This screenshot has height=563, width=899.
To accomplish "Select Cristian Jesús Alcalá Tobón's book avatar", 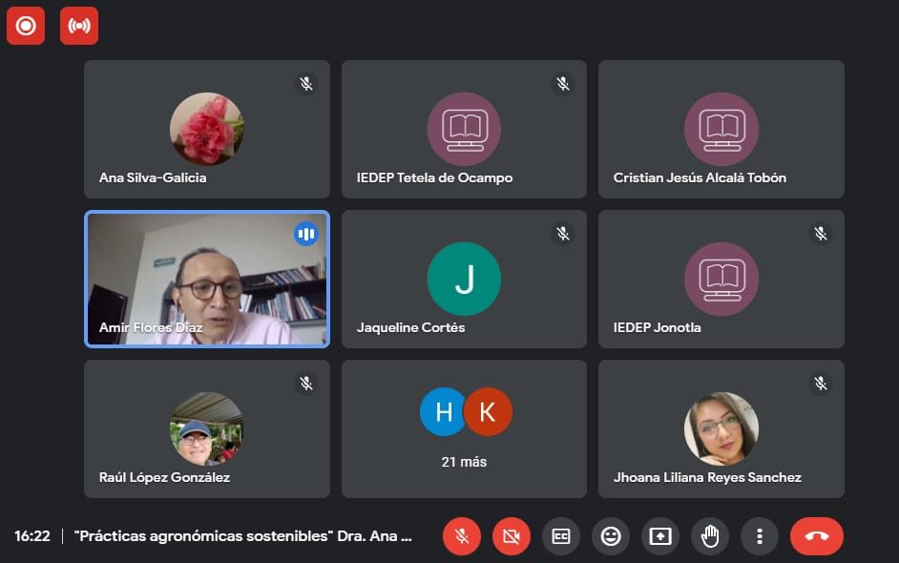I will (721, 129).
